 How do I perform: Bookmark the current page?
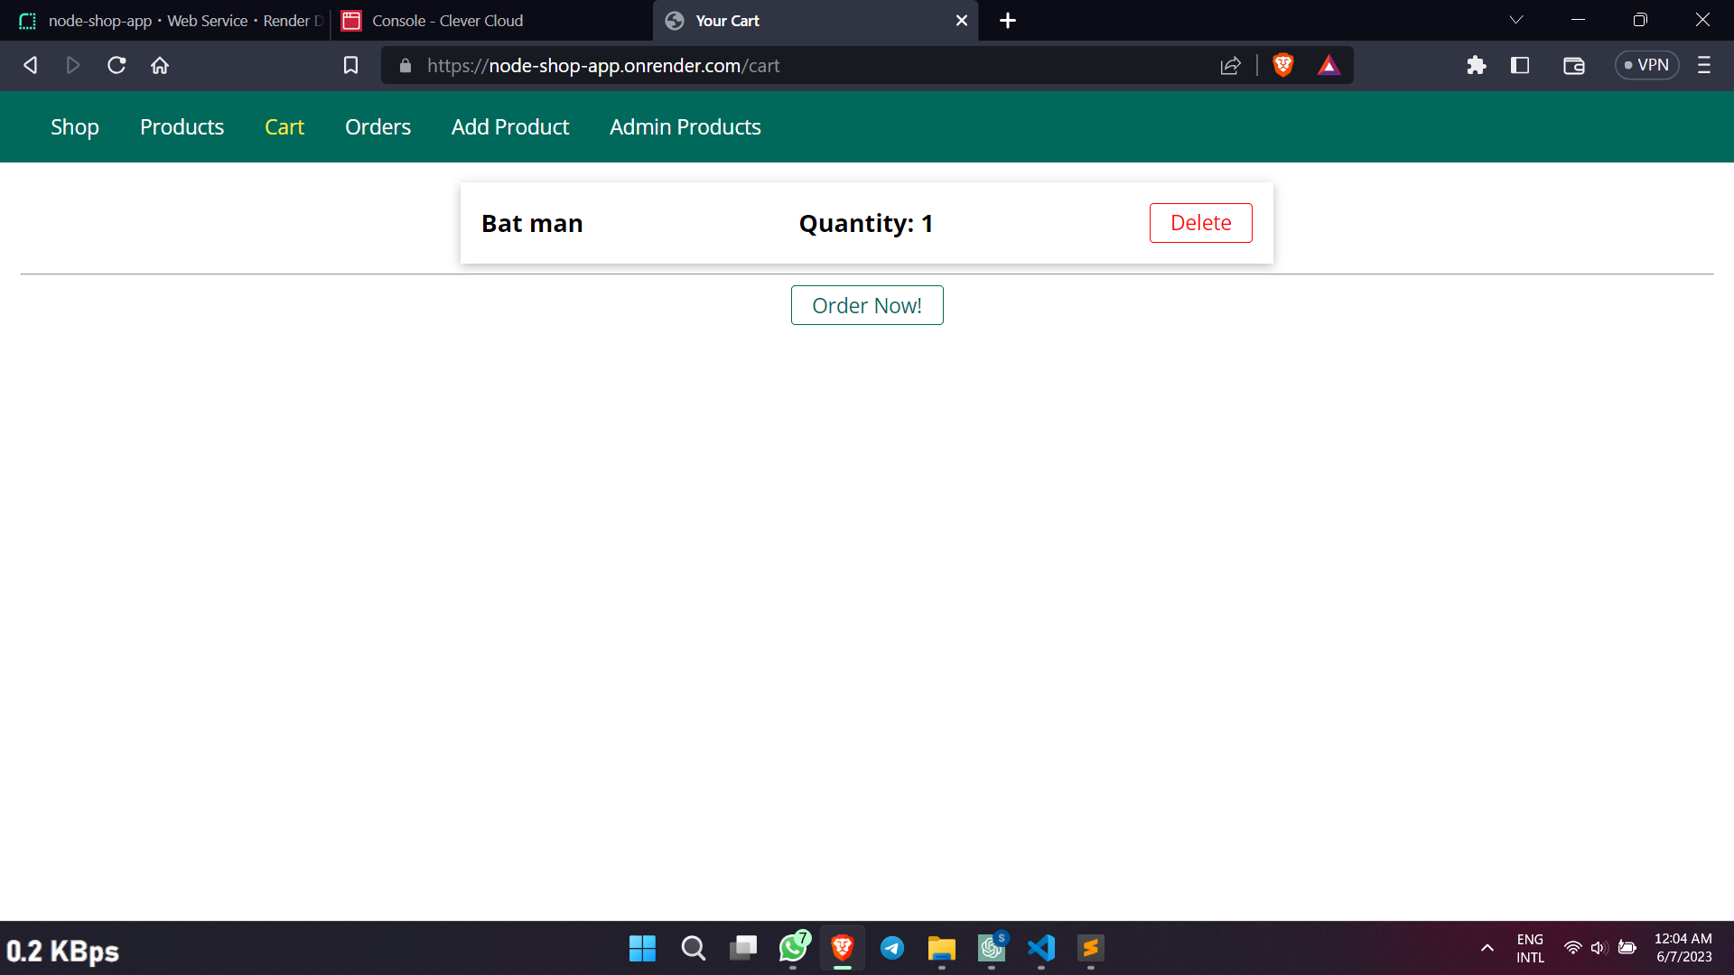[x=351, y=65]
